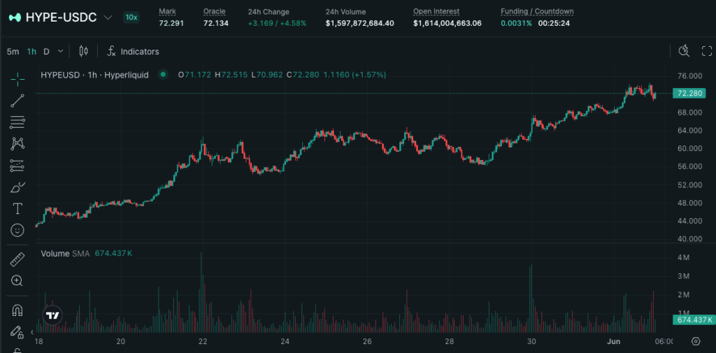The image size is (716, 353).
Task: Enter fullscreen chart mode
Action: click(706, 51)
